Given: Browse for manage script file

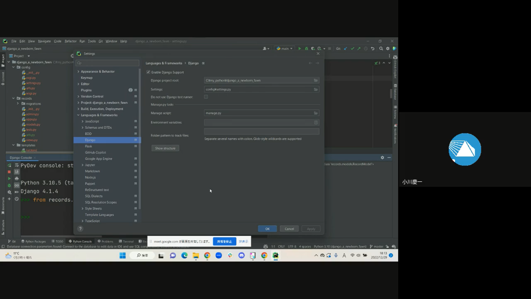Looking at the screenshot, I should (316, 113).
